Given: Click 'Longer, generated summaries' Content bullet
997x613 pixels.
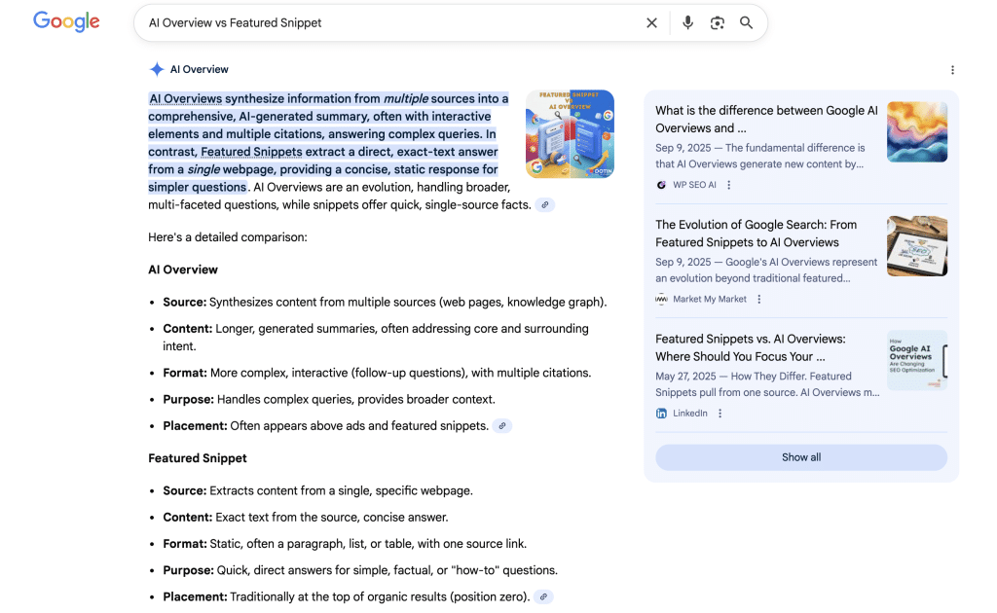Looking at the screenshot, I should (376, 338).
